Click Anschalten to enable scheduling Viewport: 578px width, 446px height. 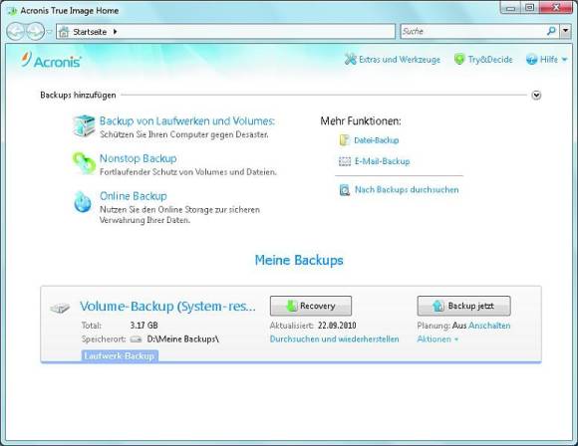point(489,326)
